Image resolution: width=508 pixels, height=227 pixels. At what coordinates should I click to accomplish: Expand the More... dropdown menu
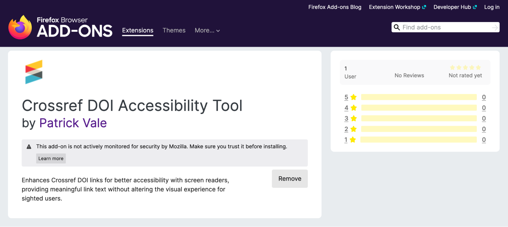207,30
